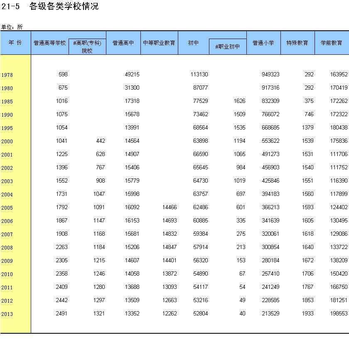Screen dimensions: 349x347
Task: Click value 275 in the 2007 row
Action: click(x=241, y=234)
